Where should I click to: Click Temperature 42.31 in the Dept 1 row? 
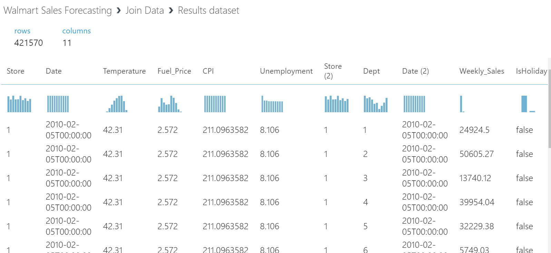click(113, 130)
